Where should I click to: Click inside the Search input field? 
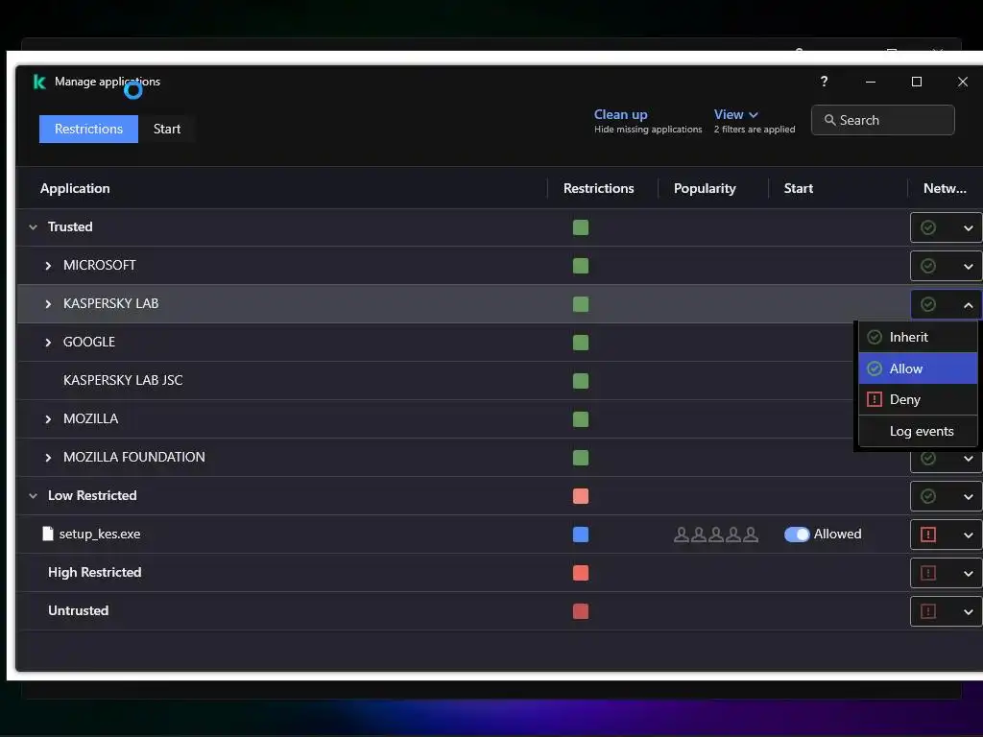883,120
